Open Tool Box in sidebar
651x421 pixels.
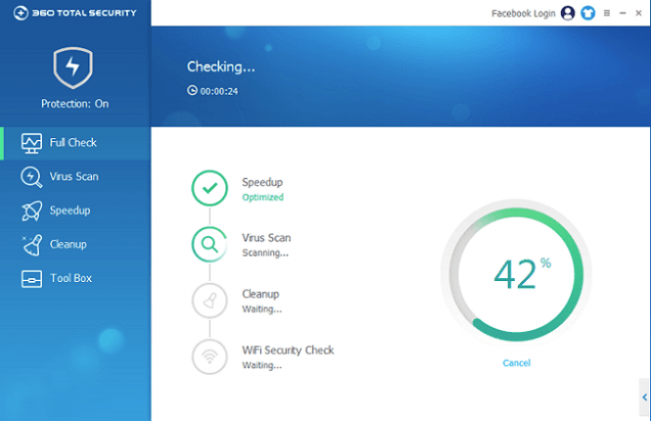coord(75,279)
